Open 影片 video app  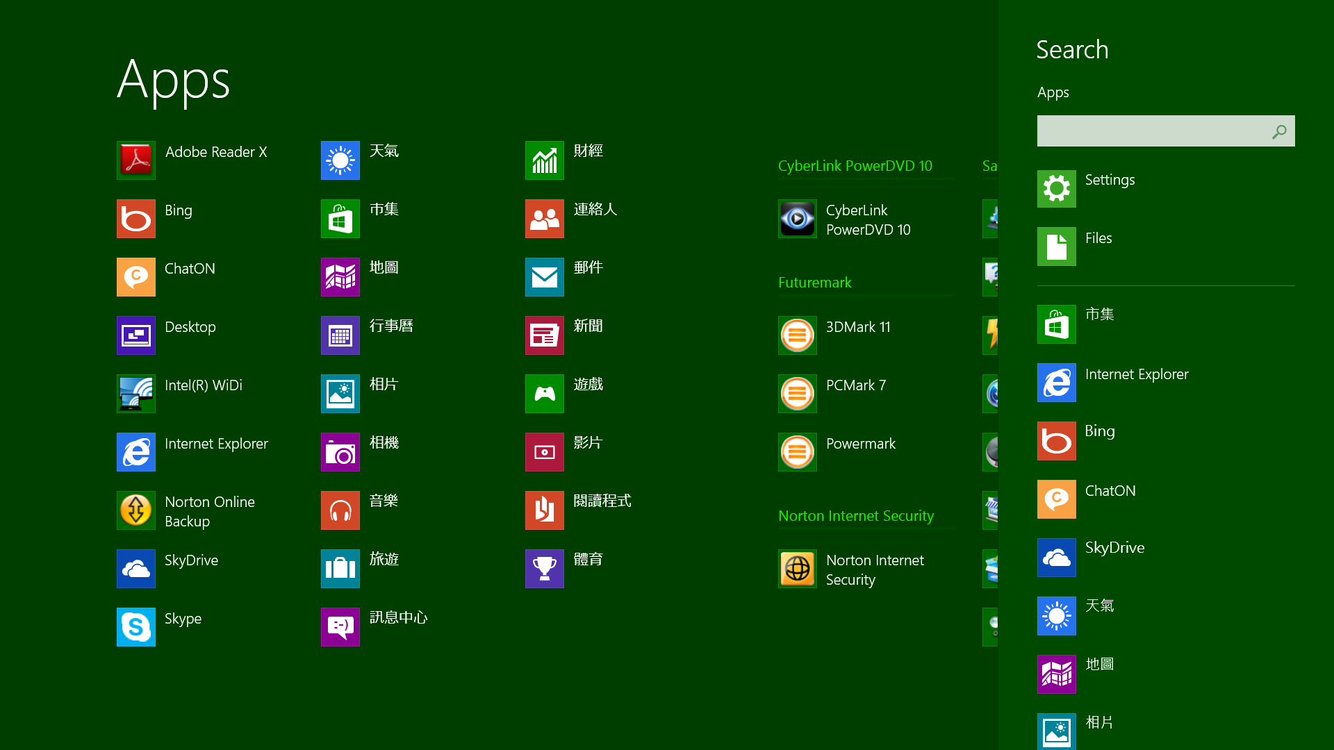[544, 452]
